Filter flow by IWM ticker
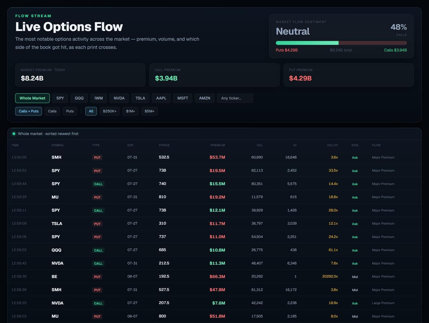This screenshot has height=323, width=429. [99, 98]
